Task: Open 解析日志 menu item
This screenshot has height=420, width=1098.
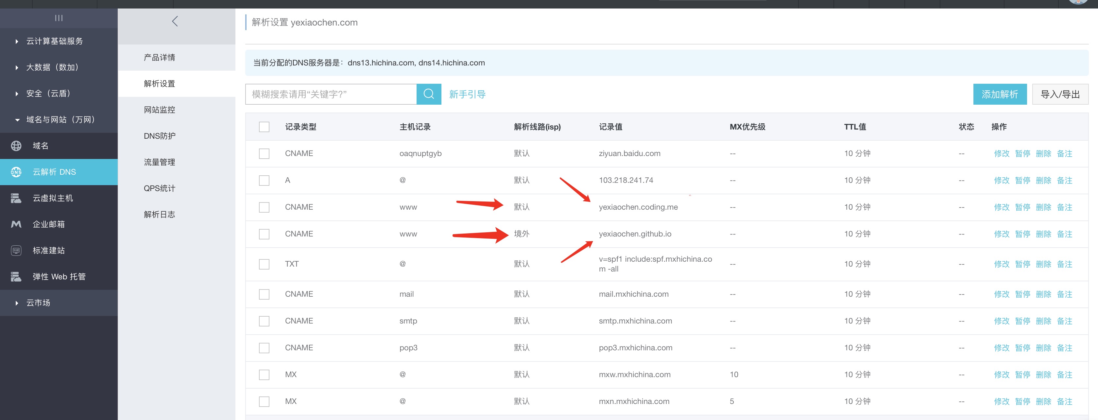Action: click(177, 215)
